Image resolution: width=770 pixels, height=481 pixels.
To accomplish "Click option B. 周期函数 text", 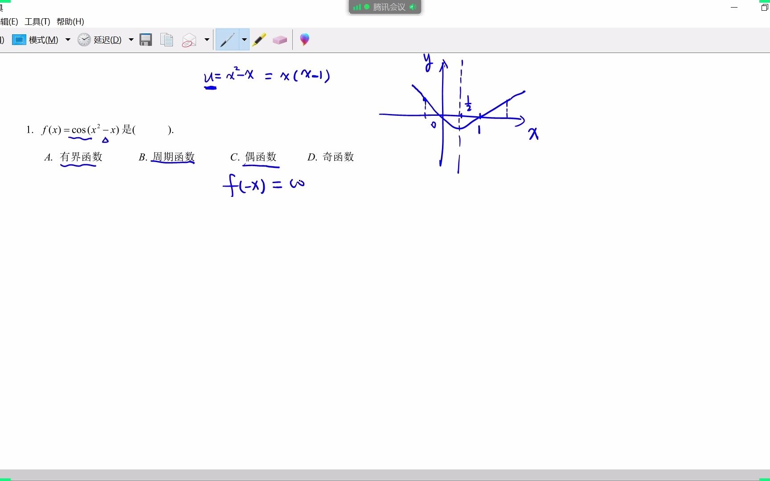I will click(167, 157).
